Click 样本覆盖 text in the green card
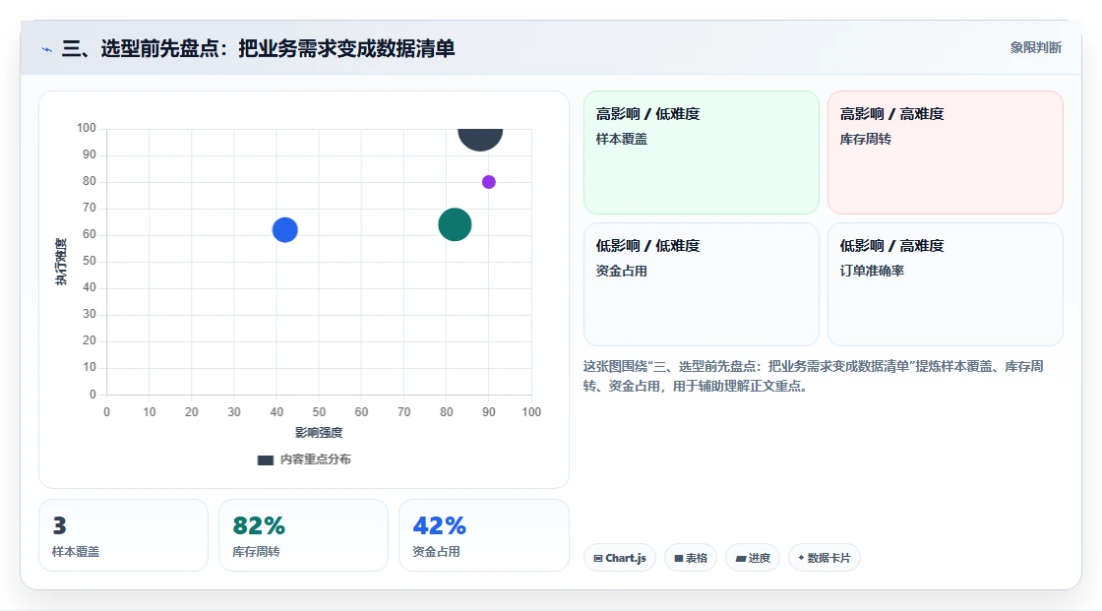This screenshot has height=611, width=1102. pos(622,139)
